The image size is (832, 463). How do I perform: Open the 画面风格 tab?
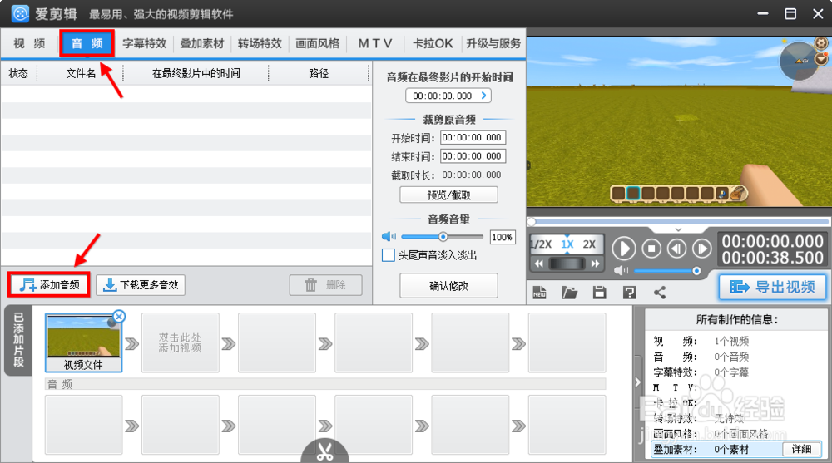tap(317, 43)
